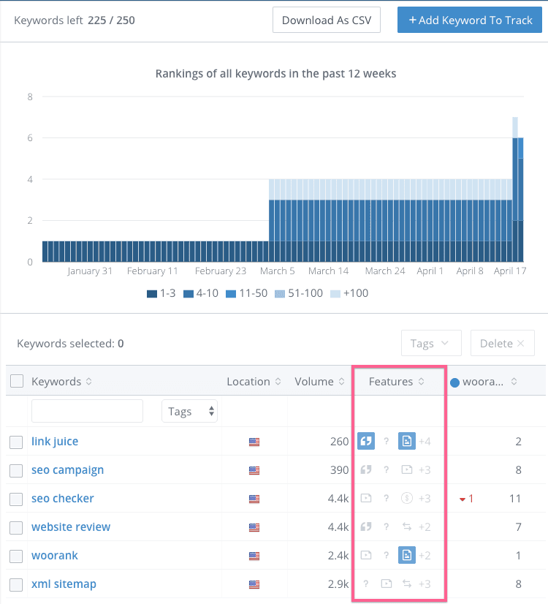This screenshot has width=548, height=604.
Task: Click the image pack icon for link juice
Action: 407,441
